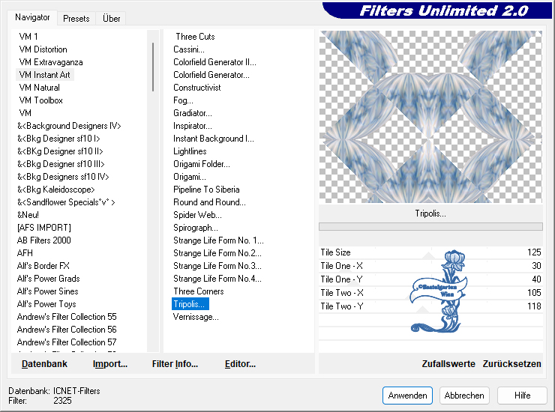Viewport: 555px width, 412px height.
Task: Select &Neu! category
Action: [x=28, y=215]
